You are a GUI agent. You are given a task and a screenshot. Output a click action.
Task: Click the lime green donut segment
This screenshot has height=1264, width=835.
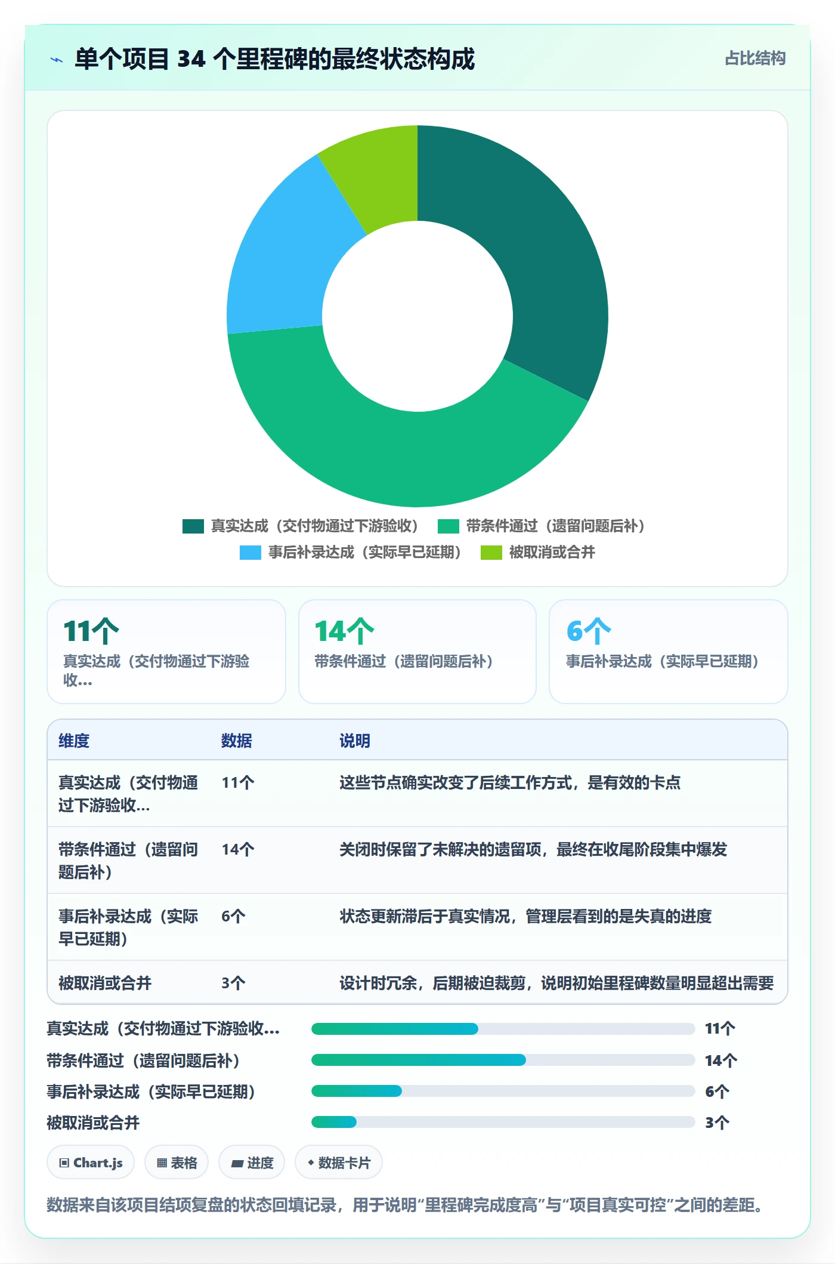pyautogui.click(x=380, y=176)
